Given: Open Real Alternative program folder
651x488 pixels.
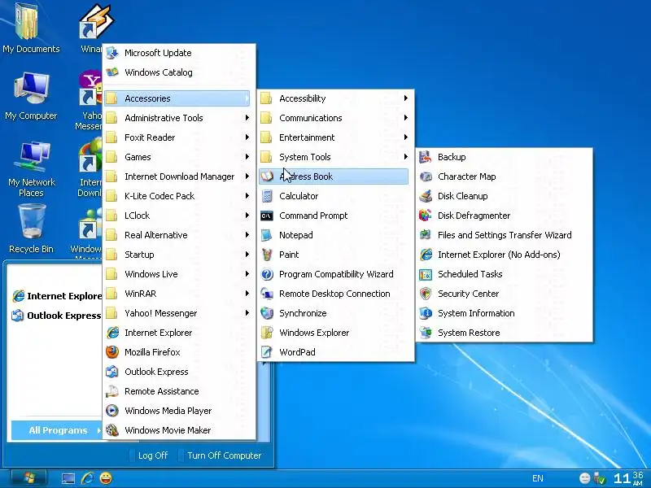Looking at the screenshot, I should [x=177, y=235].
